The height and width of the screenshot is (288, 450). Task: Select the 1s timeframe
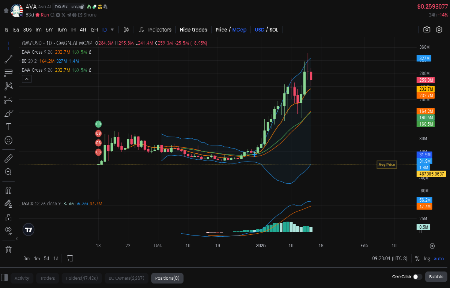click(6, 30)
